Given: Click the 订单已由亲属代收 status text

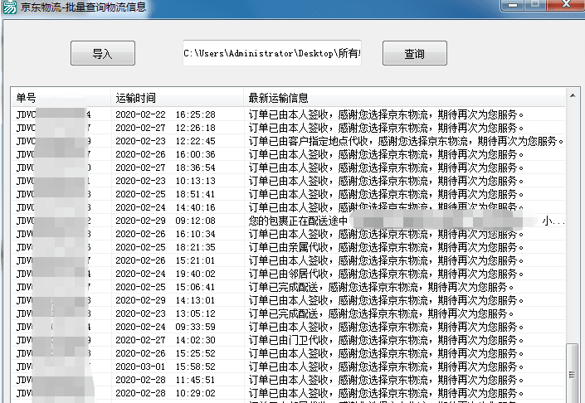Looking at the screenshot, I should click(289, 247).
